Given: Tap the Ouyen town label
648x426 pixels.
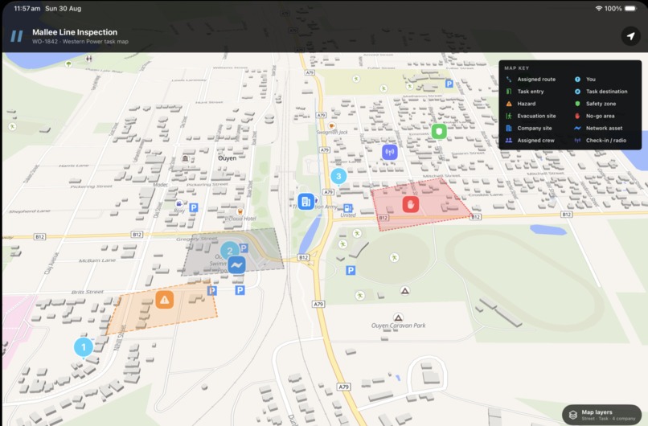Looking at the screenshot, I should click(228, 158).
